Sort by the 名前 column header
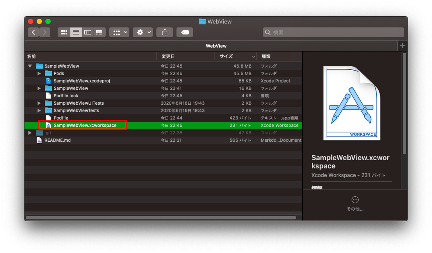 point(91,56)
